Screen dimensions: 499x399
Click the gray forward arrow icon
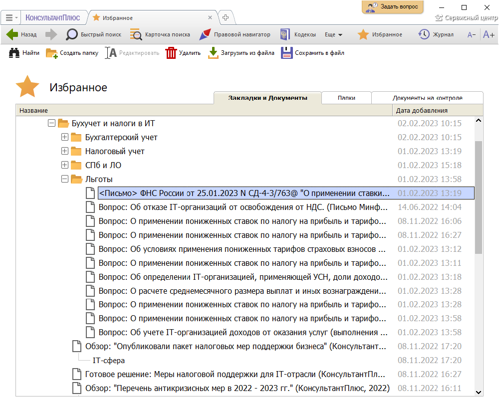(51, 34)
